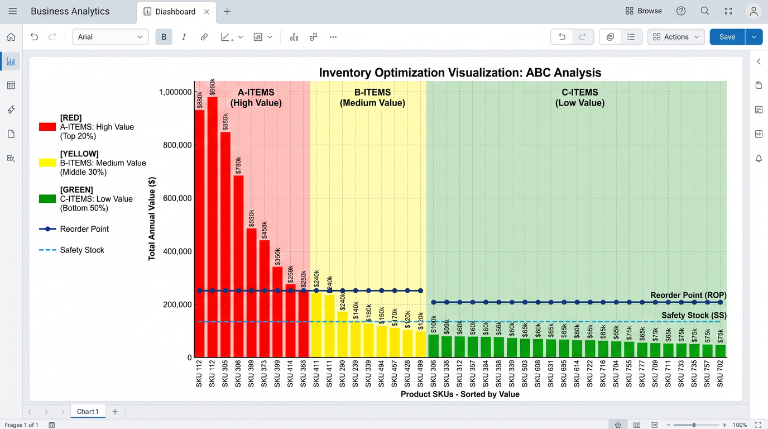Toggle the touch mode icon in status bar
This screenshot has height=429, width=768.
(x=618, y=425)
